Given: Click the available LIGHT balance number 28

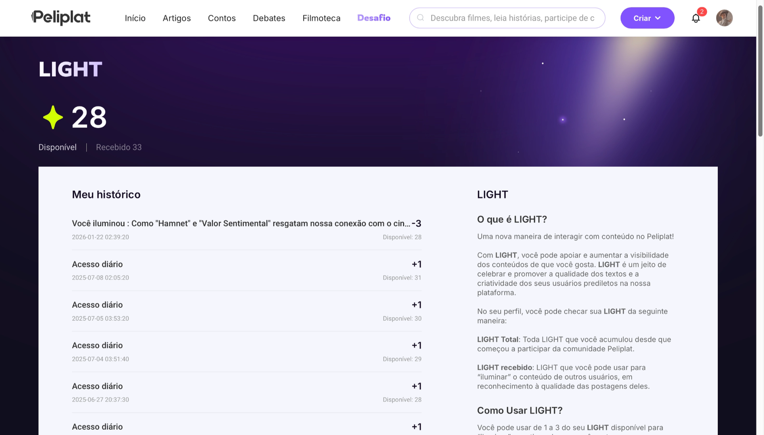Looking at the screenshot, I should pos(89,117).
